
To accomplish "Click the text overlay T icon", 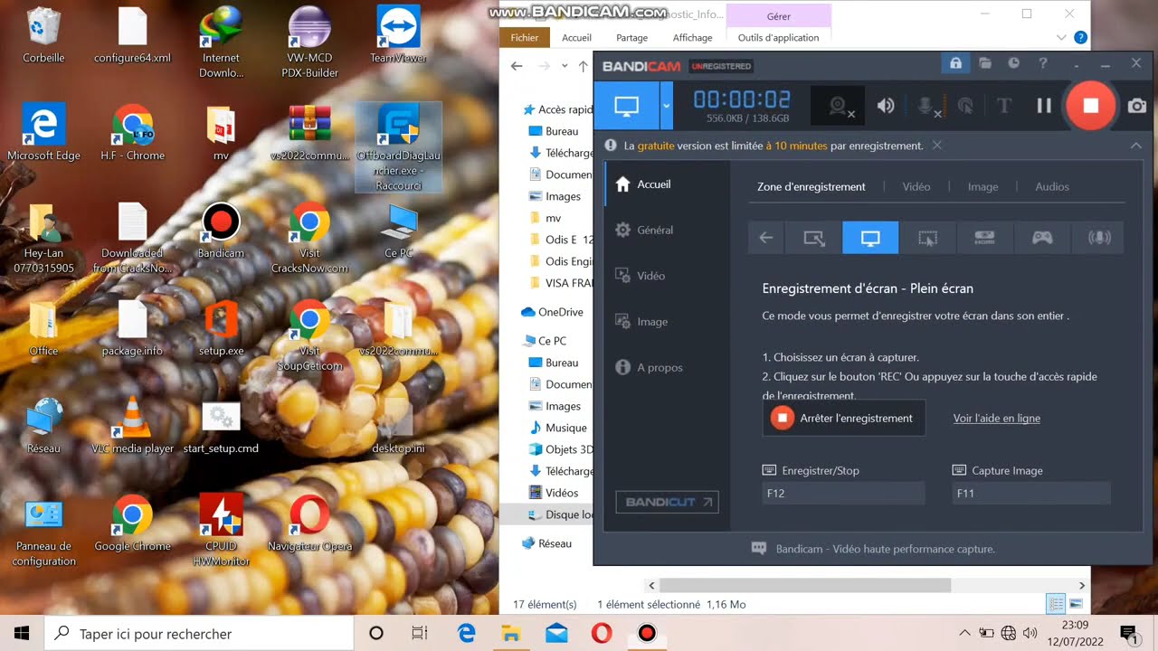I will pos(1003,106).
